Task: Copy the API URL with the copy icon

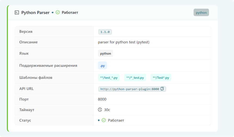Action: tap(162, 89)
